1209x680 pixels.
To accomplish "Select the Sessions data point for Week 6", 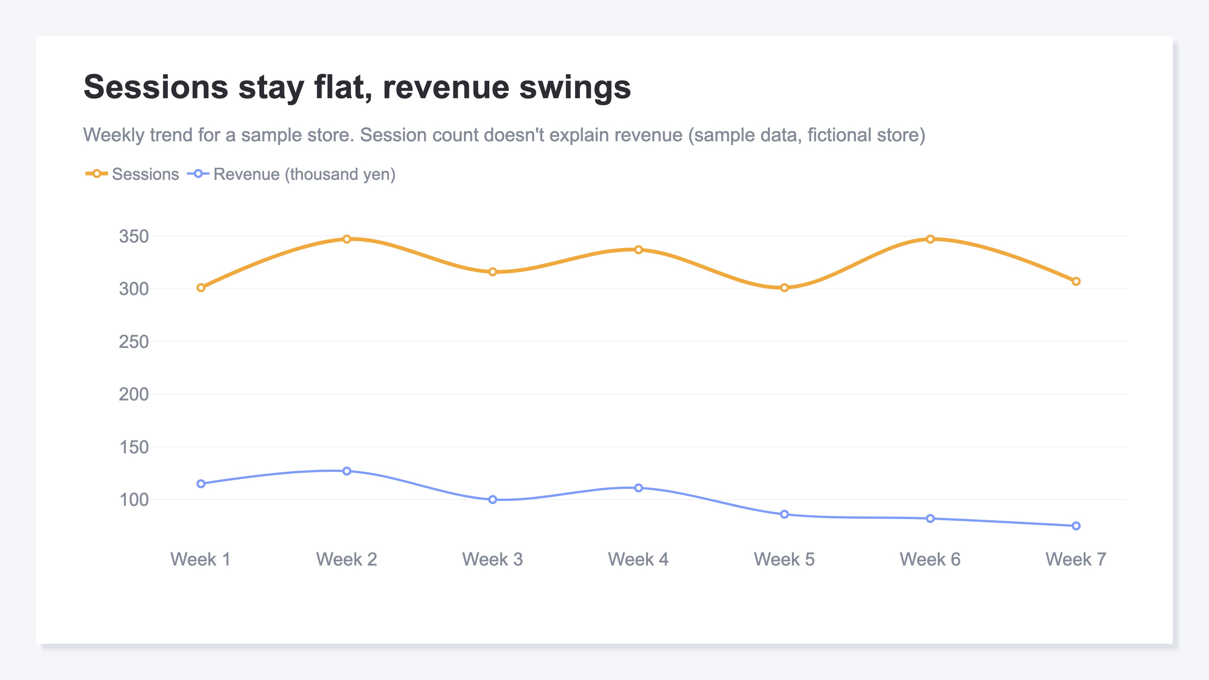I will pos(930,240).
